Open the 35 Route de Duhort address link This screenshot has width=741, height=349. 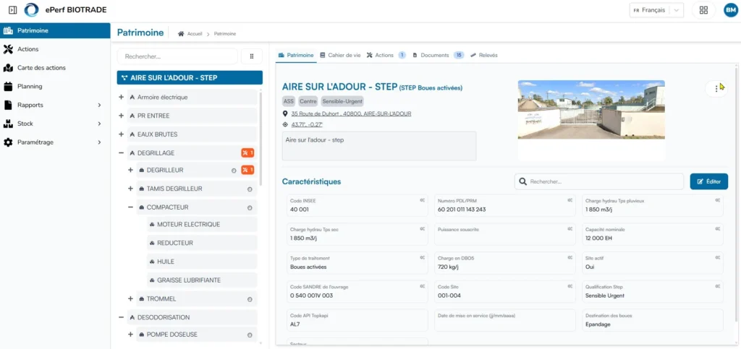351,113
